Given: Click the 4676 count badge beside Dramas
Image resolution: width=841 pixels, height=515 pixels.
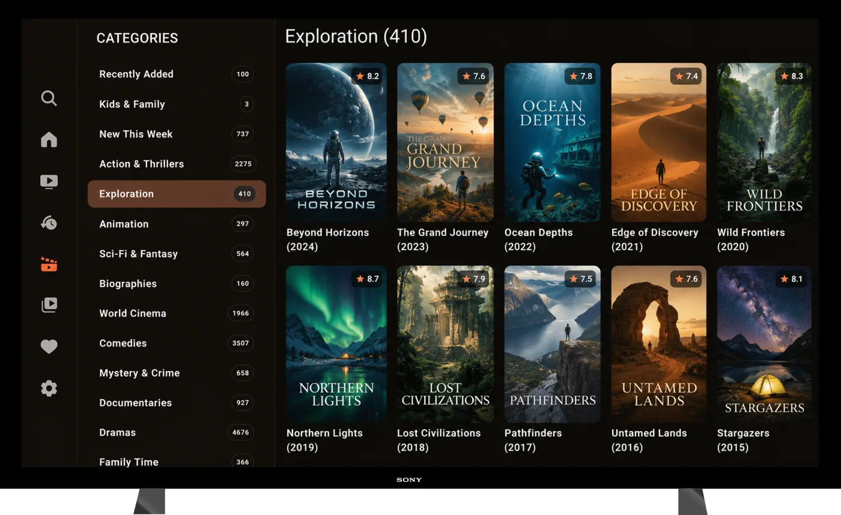Looking at the screenshot, I should 240,432.
